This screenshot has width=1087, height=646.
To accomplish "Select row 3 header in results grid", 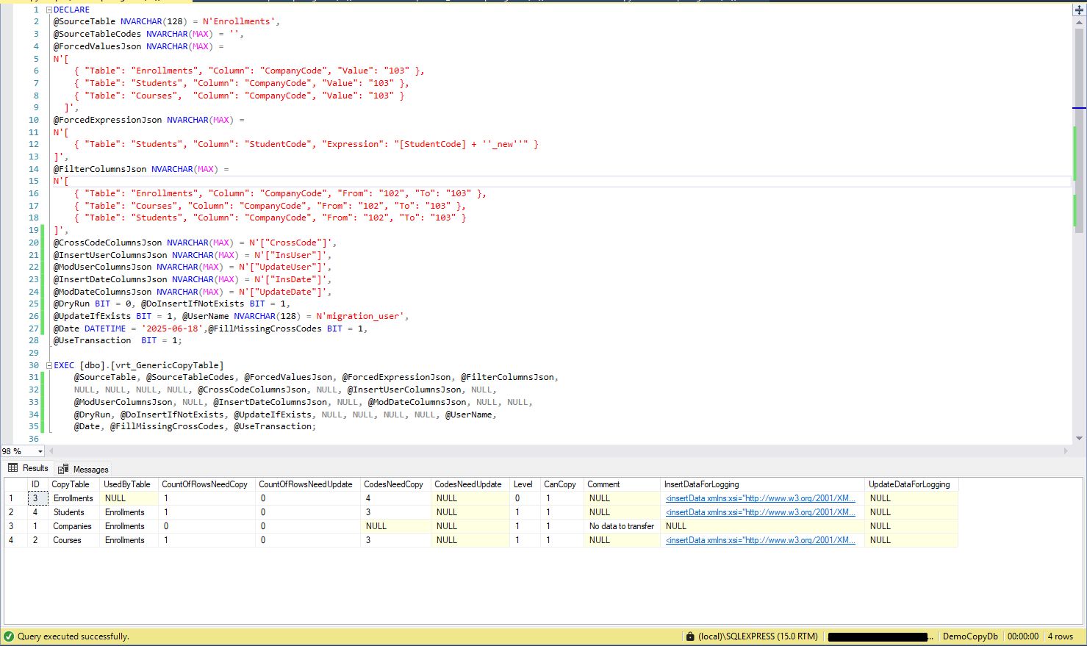I will (11, 526).
